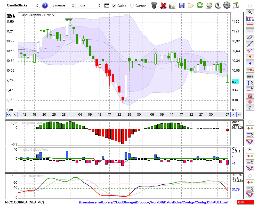
Task: Click the trash can icon in toolbar
Action: coord(154,5)
